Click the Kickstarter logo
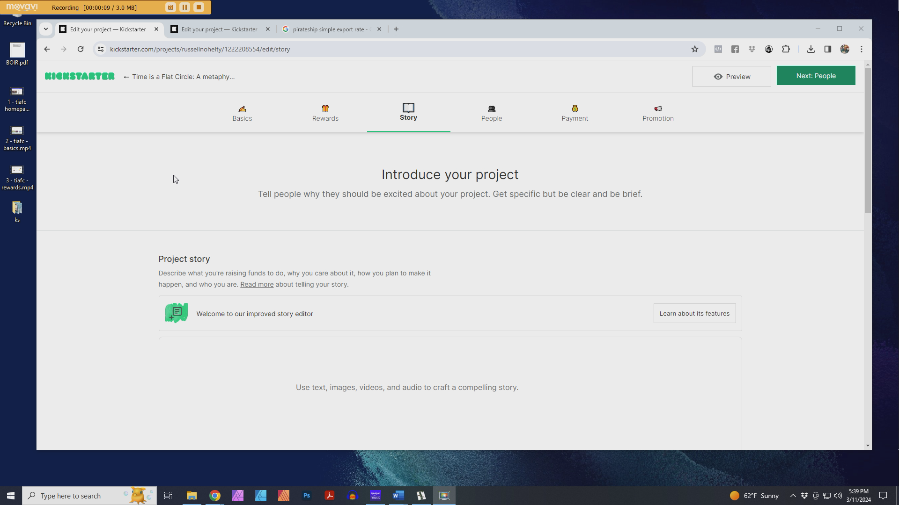This screenshot has height=505, width=899. (x=80, y=76)
